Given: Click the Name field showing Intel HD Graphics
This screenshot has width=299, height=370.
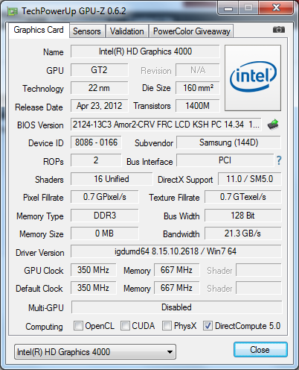Looking at the screenshot, I should (145, 51).
